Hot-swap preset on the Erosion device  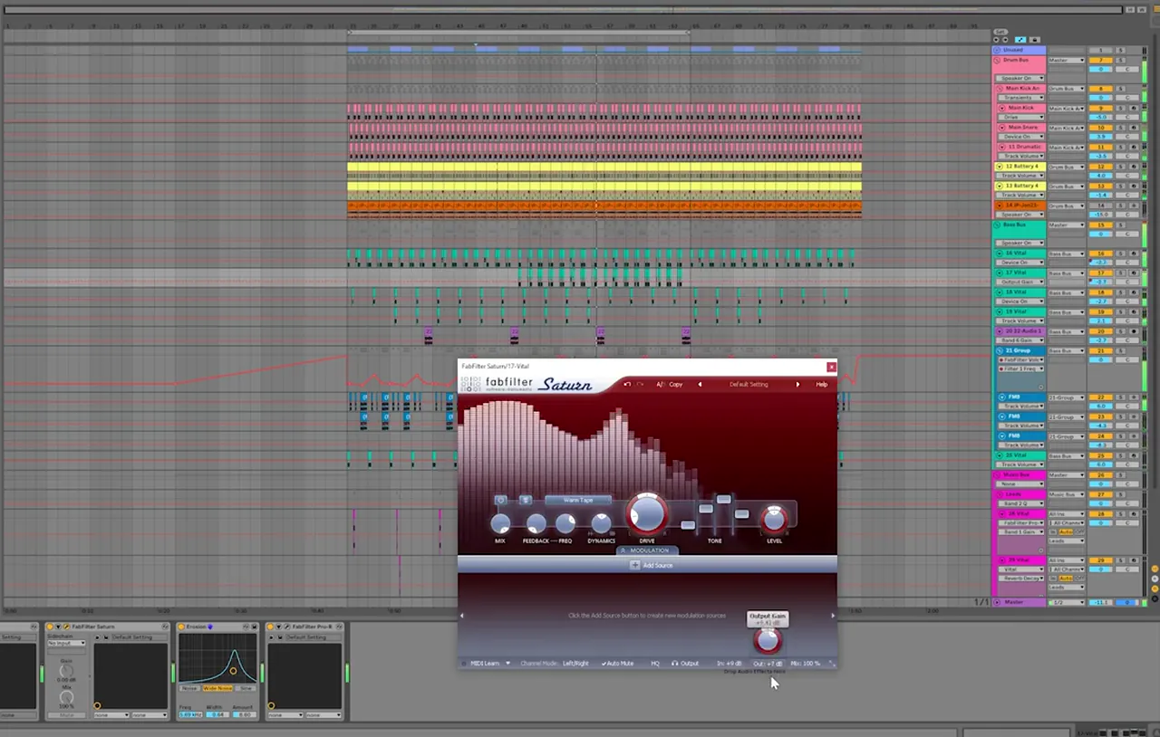point(246,627)
